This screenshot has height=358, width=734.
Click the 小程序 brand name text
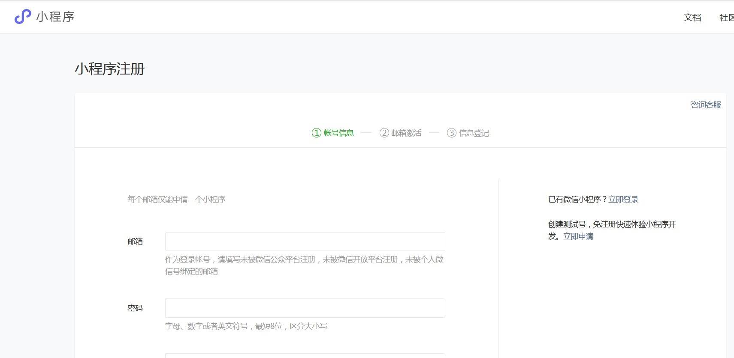click(x=55, y=17)
